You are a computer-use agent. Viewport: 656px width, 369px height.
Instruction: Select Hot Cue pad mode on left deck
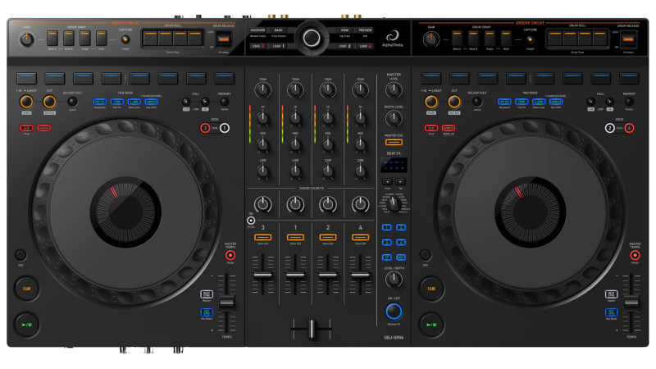[x=99, y=102]
